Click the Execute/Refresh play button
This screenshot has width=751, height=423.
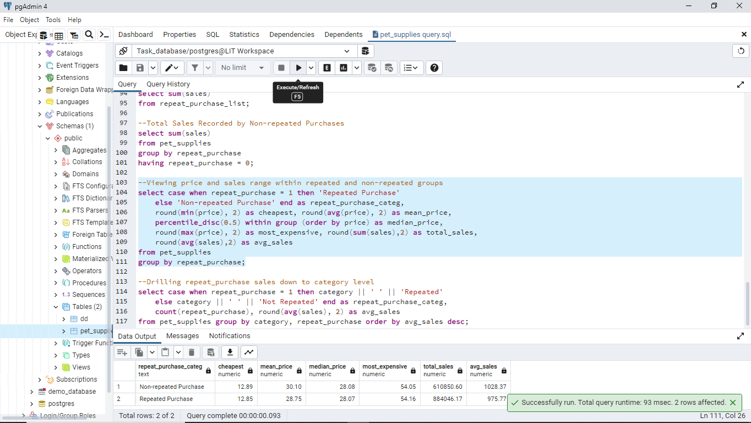[298, 68]
